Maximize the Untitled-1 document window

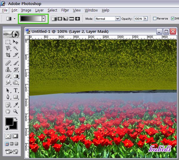tap(166, 31)
